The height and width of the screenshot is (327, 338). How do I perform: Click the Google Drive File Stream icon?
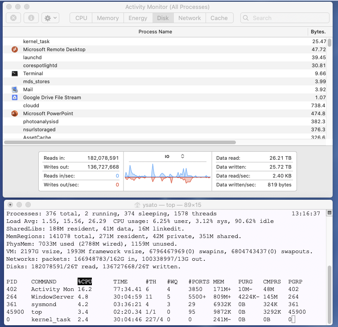click(x=15, y=97)
